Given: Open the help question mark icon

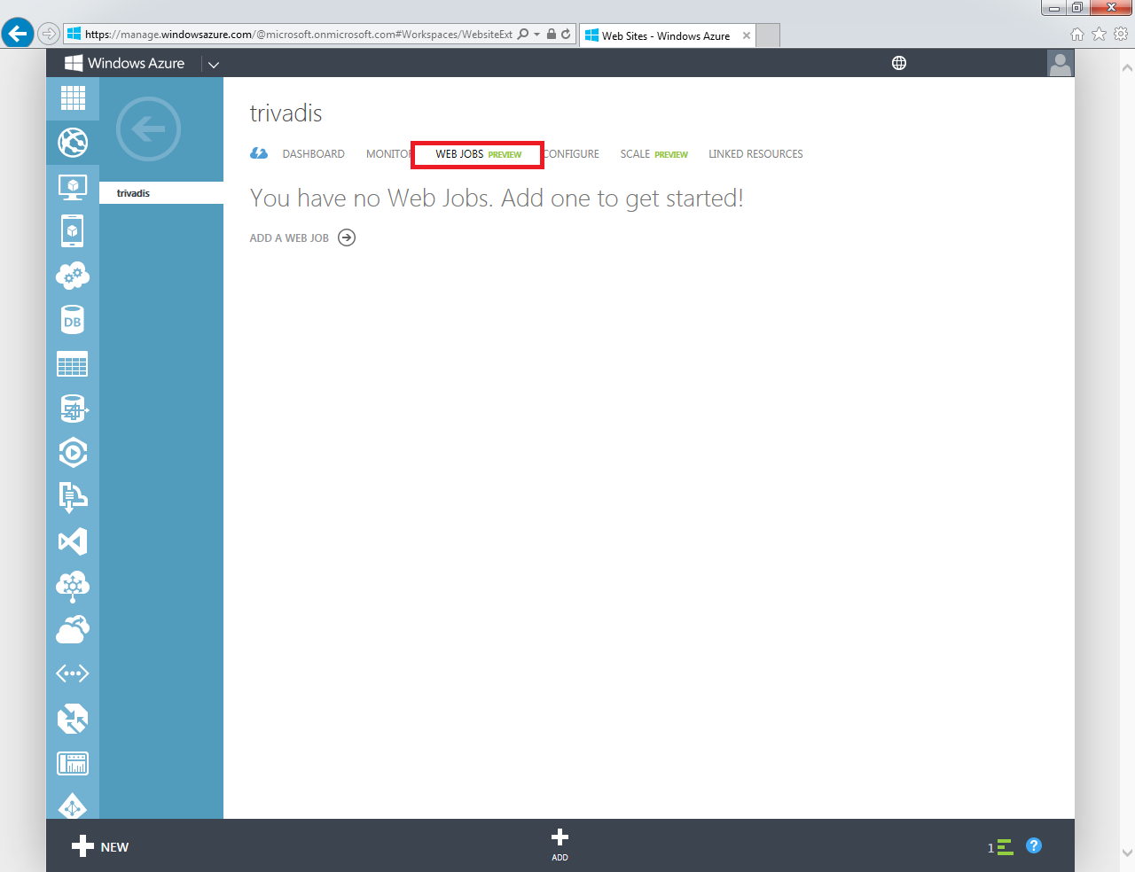Looking at the screenshot, I should 1034,845.
